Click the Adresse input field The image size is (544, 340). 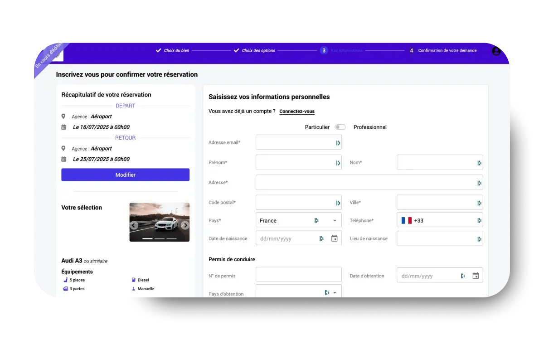point(369,182)
